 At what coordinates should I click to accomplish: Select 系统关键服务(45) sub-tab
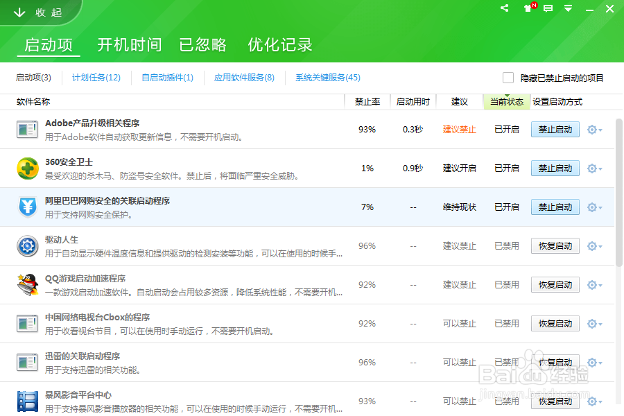click(x=328, y=77)
